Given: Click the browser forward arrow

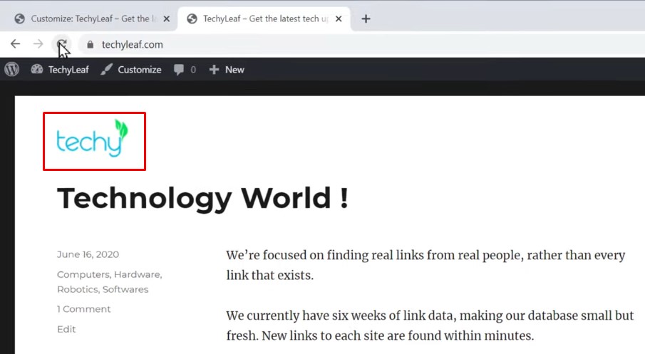Looking at the screenshot, I should tap(38, 44).
